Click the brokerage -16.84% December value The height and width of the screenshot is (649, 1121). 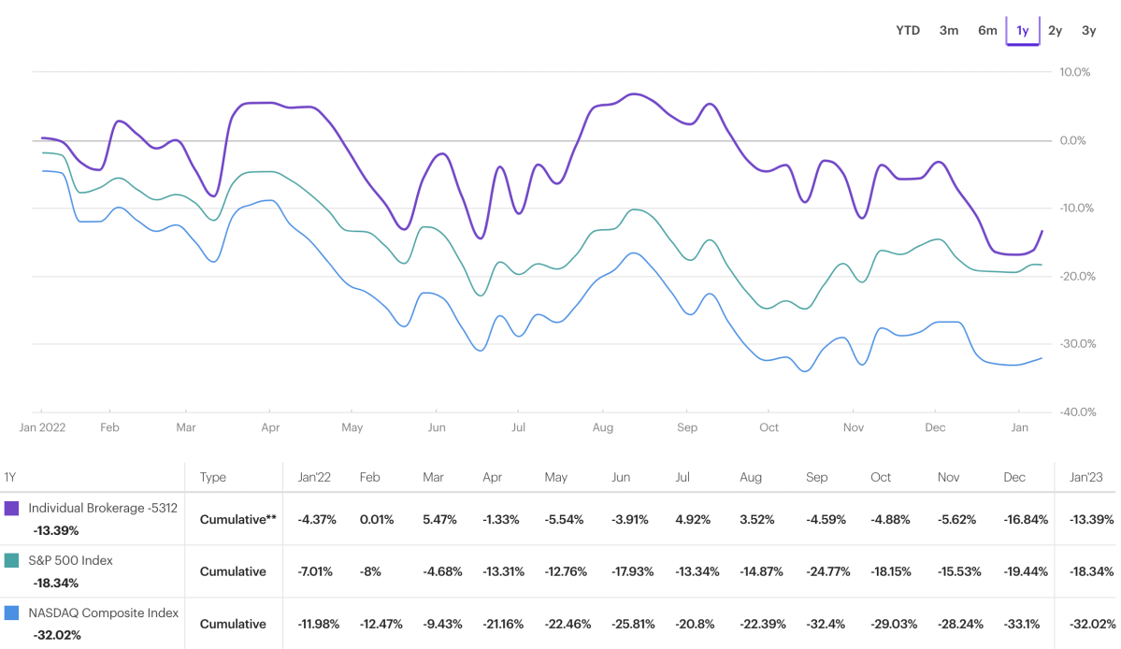[x=1024, y=519]
